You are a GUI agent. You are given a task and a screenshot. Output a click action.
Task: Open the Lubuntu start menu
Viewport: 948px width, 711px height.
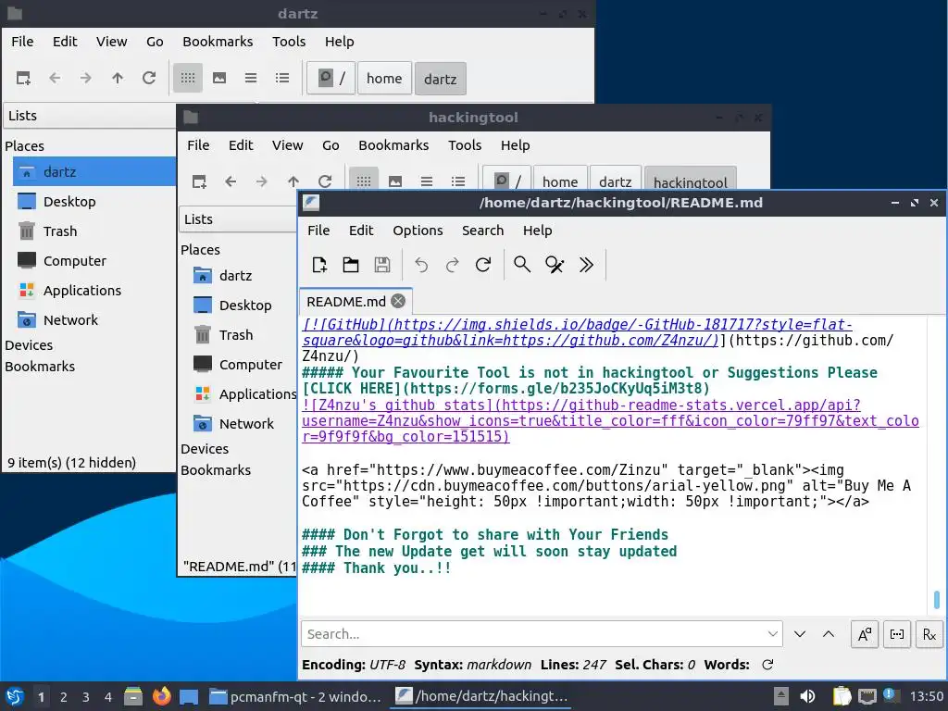pyautogui.click(x=15, y=696)
